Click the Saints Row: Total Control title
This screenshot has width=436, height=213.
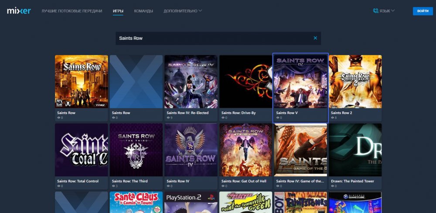[x=78, y=181]
